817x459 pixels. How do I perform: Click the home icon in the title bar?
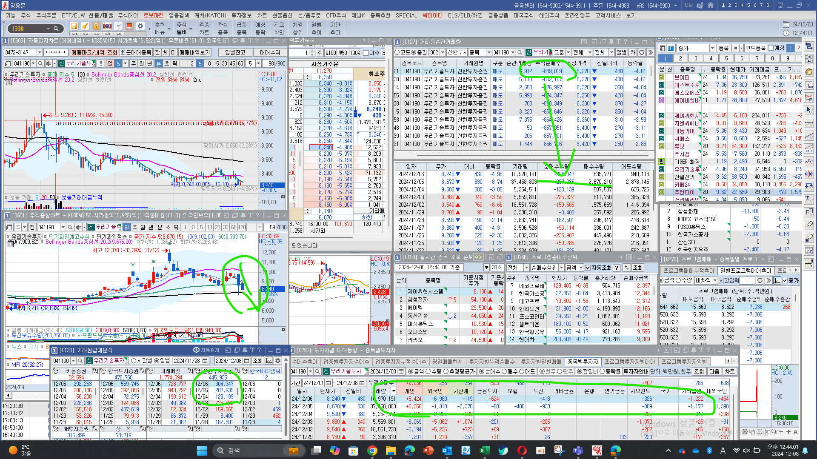click(x=710, y=6)
